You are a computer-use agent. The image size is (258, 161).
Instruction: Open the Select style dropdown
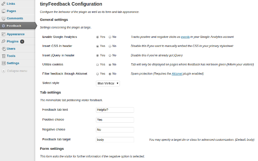point(108,84)
